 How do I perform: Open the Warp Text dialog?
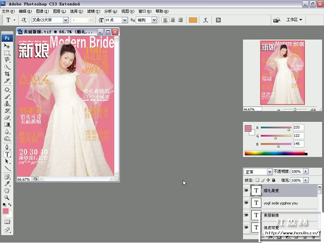point(206,20)
